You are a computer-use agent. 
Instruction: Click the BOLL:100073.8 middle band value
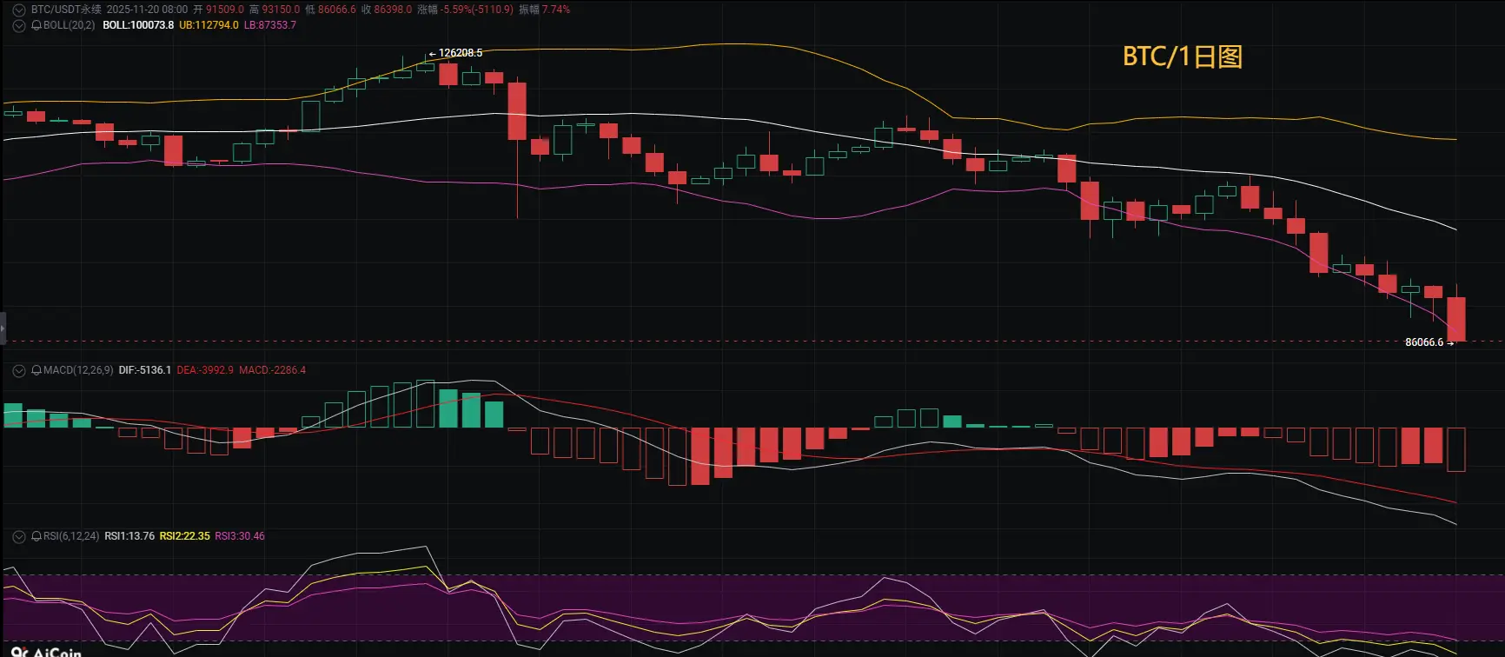point(138,25)
